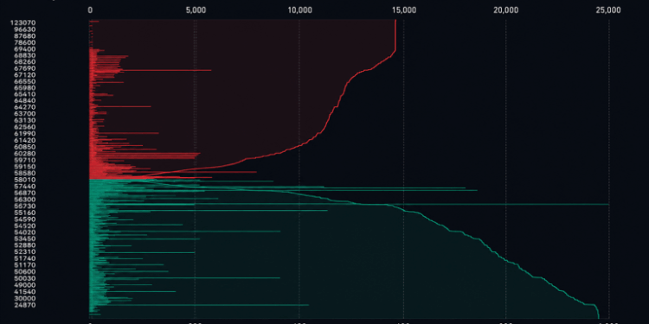Click the 30000 price label

[x=24, y=298]
